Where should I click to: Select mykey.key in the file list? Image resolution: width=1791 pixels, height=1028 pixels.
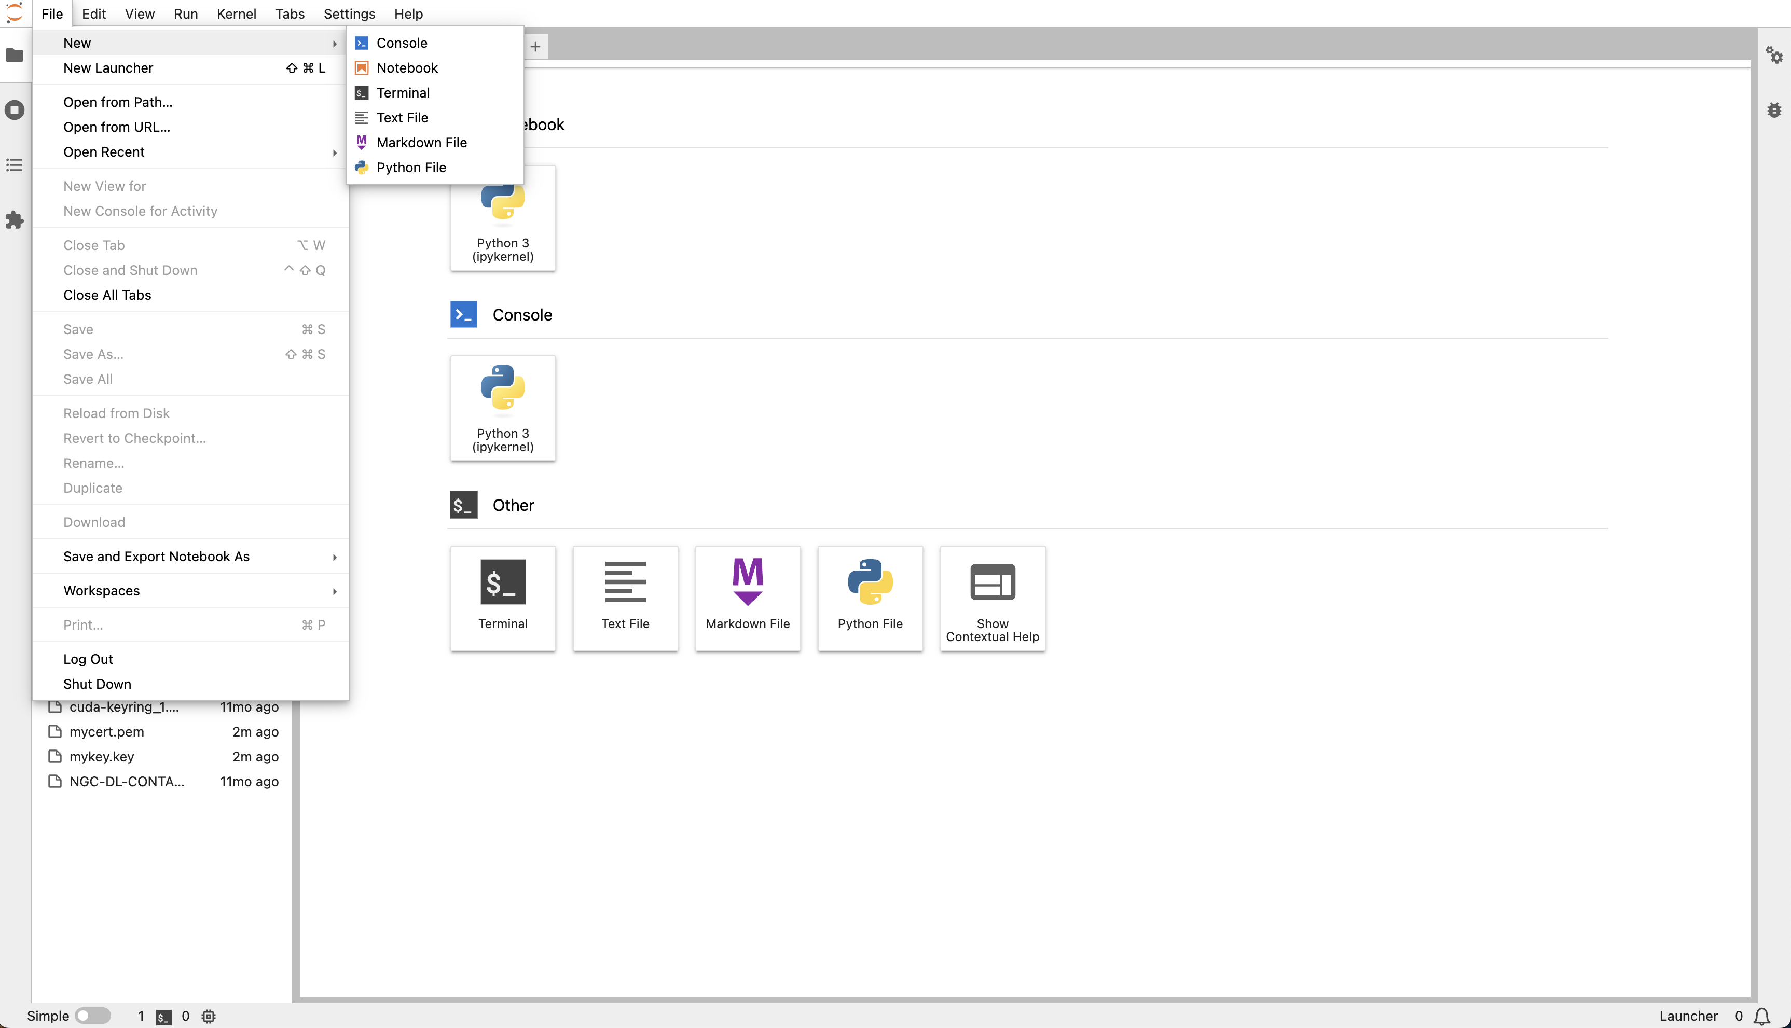[x=102, y=756]
